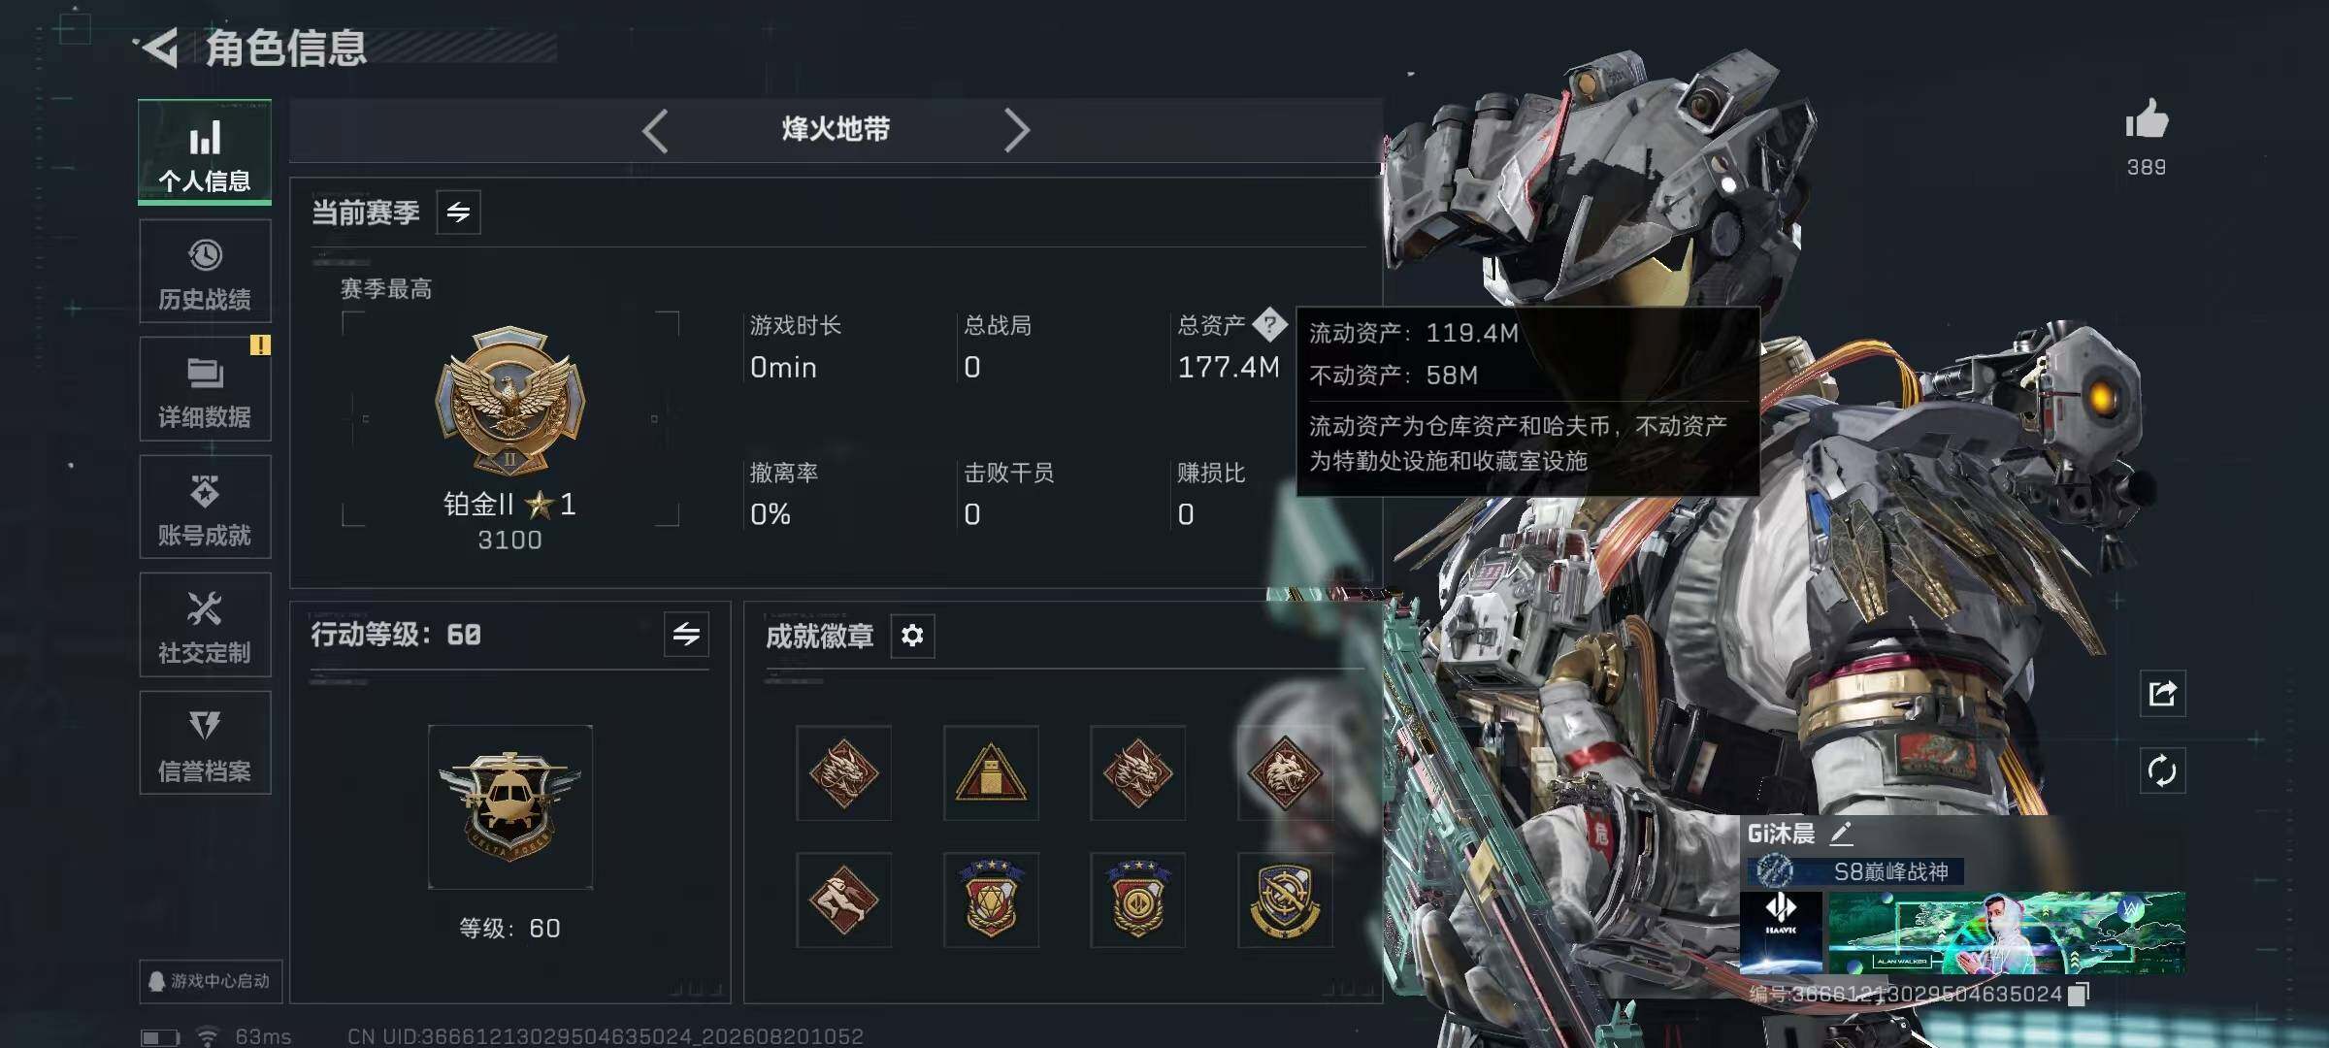Open the 历史战绩 sidebar tab
2329x1048 pixels.
click(x=205, y=271)
